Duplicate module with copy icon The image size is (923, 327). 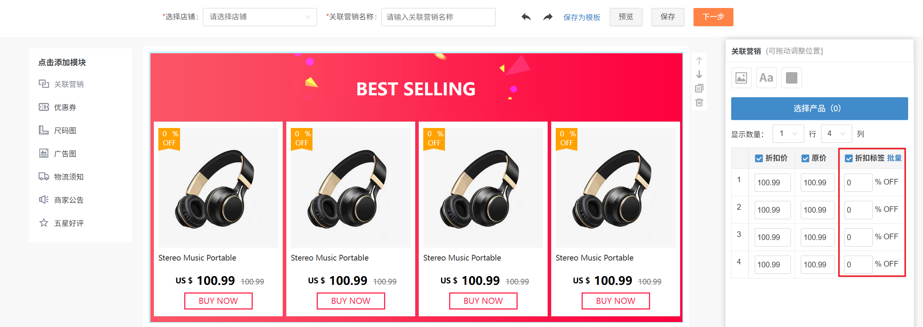699,88
